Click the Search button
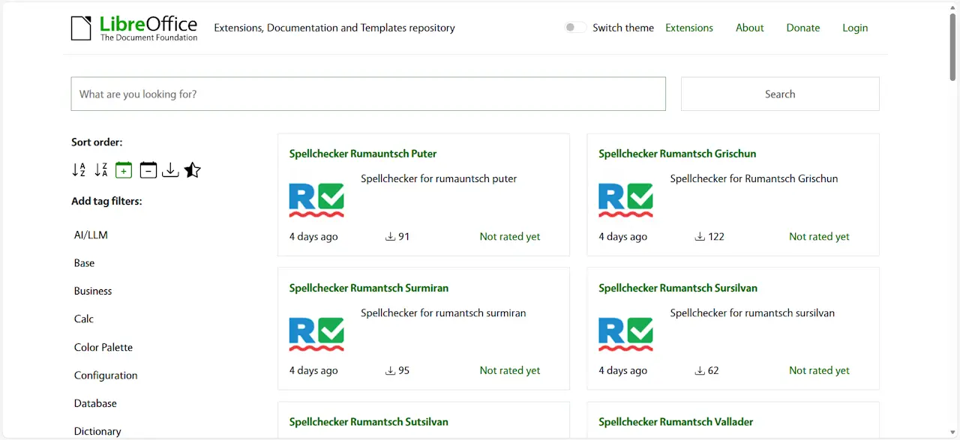 pyautogui.click(x=780, y=94)
